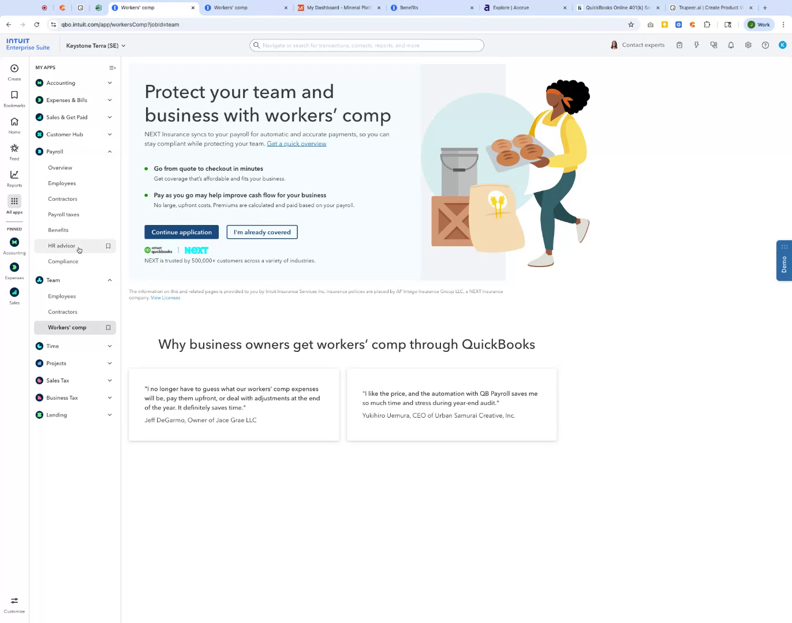Open pinned Sales app icon
The width and height of the screenshot is (792, 623).
(14, 292)
